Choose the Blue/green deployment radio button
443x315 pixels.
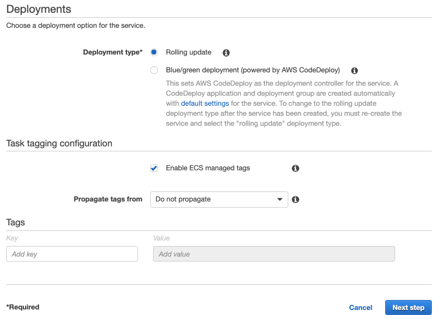(x=154, y=70)
